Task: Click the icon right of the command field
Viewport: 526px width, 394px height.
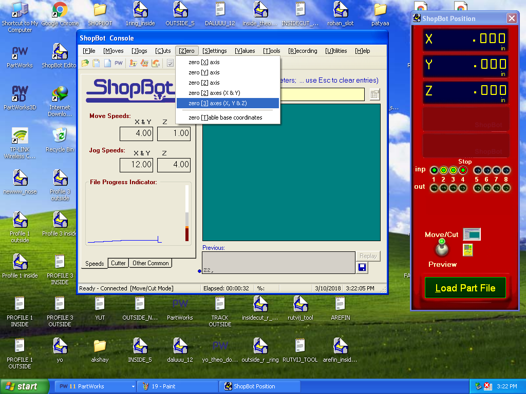Action: coord(374,94)
